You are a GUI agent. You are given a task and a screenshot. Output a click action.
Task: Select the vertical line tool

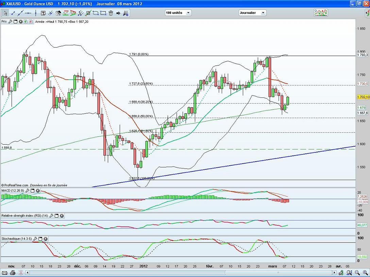coord(36,13)
